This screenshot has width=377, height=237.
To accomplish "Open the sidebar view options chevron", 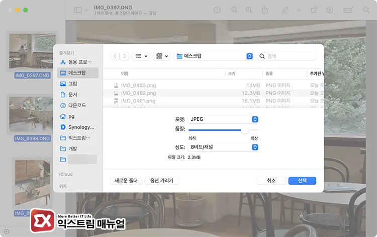I will click(x=86, y=10).
